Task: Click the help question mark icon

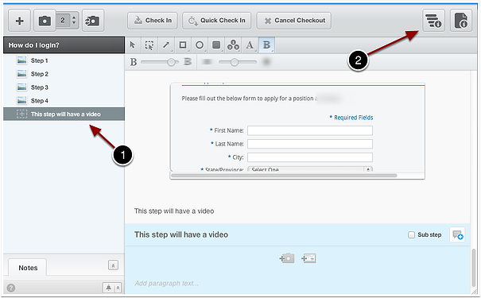Action: [x=11, y=288]
